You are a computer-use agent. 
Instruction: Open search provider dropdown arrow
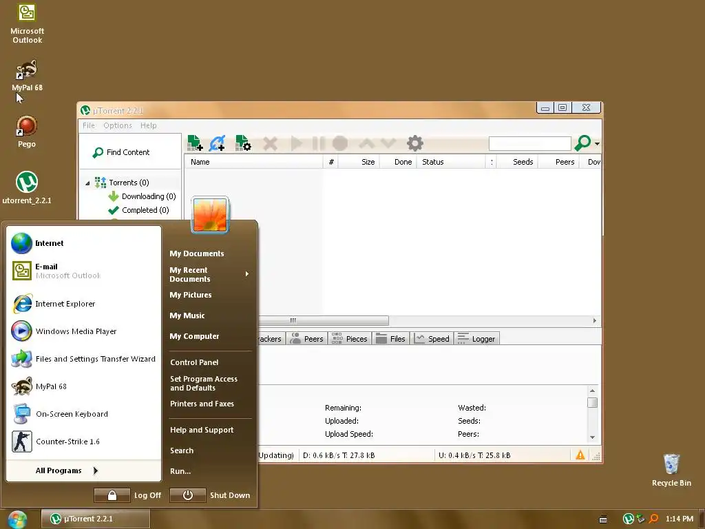[x=597, y=144]
